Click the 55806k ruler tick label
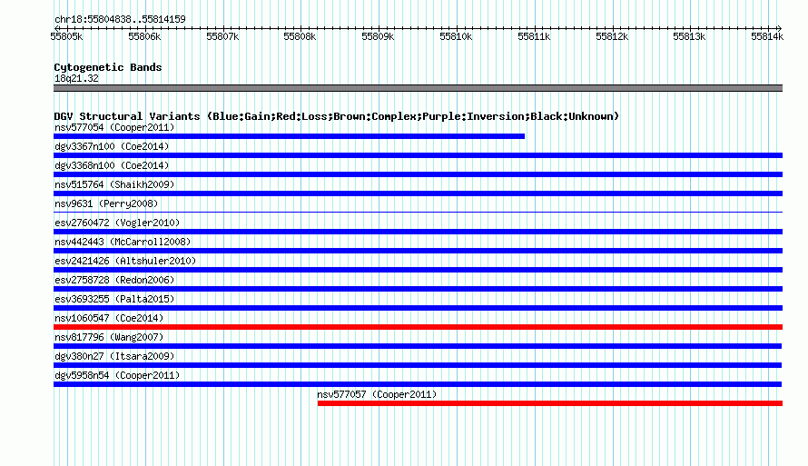The image size is (808, 466). [x=144, y=36]
